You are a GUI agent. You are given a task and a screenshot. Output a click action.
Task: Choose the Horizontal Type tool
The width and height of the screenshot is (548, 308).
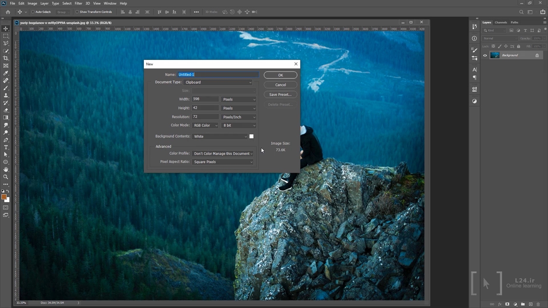click(6, 147)
